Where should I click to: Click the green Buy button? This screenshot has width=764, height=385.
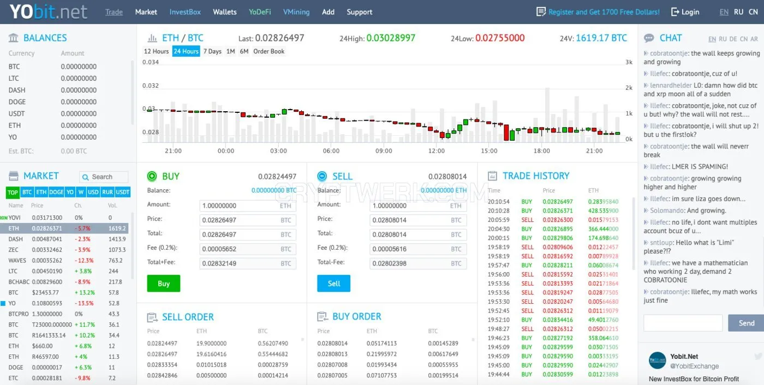(x=164, y=284)
